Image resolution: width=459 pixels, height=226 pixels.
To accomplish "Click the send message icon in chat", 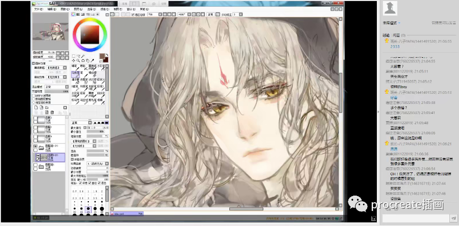I will coord(453,218).
